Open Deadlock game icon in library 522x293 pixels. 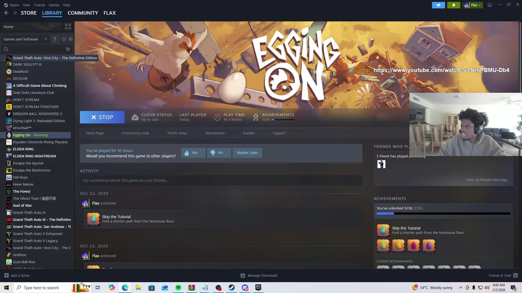coord(9,72)
